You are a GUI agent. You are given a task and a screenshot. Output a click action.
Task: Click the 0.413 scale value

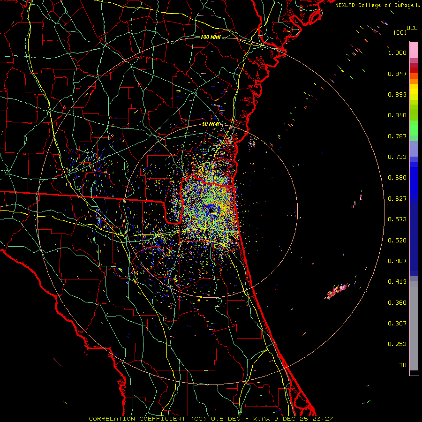click(397, 282)
